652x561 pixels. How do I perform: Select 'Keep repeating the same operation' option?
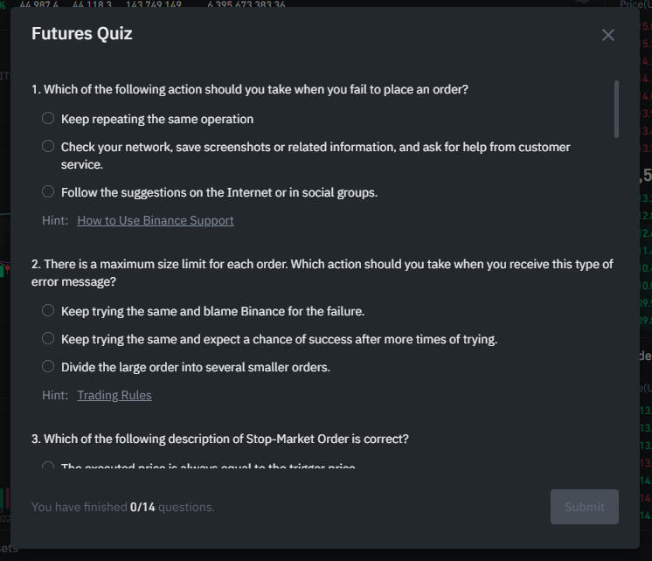(48, 119)
